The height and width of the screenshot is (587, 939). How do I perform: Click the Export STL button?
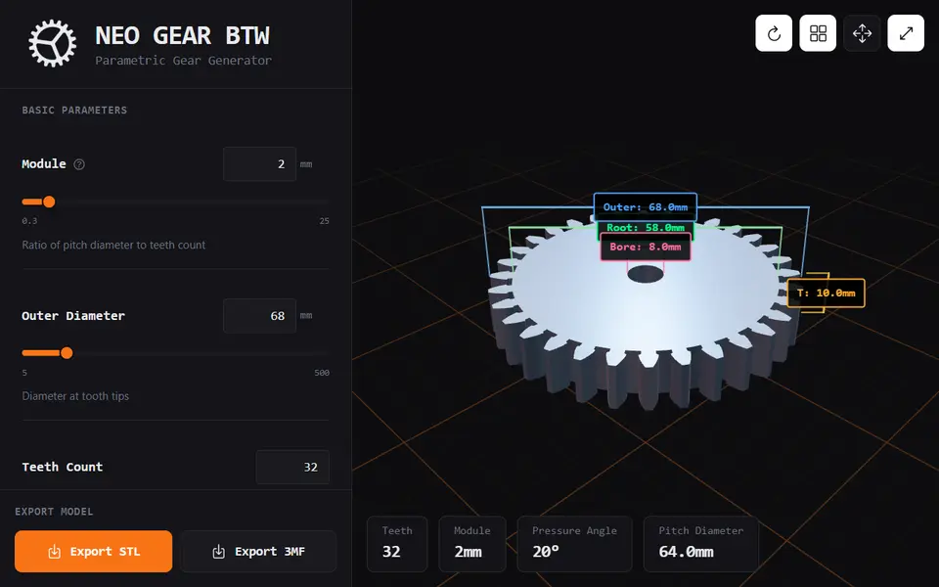[x=94, y=551]
